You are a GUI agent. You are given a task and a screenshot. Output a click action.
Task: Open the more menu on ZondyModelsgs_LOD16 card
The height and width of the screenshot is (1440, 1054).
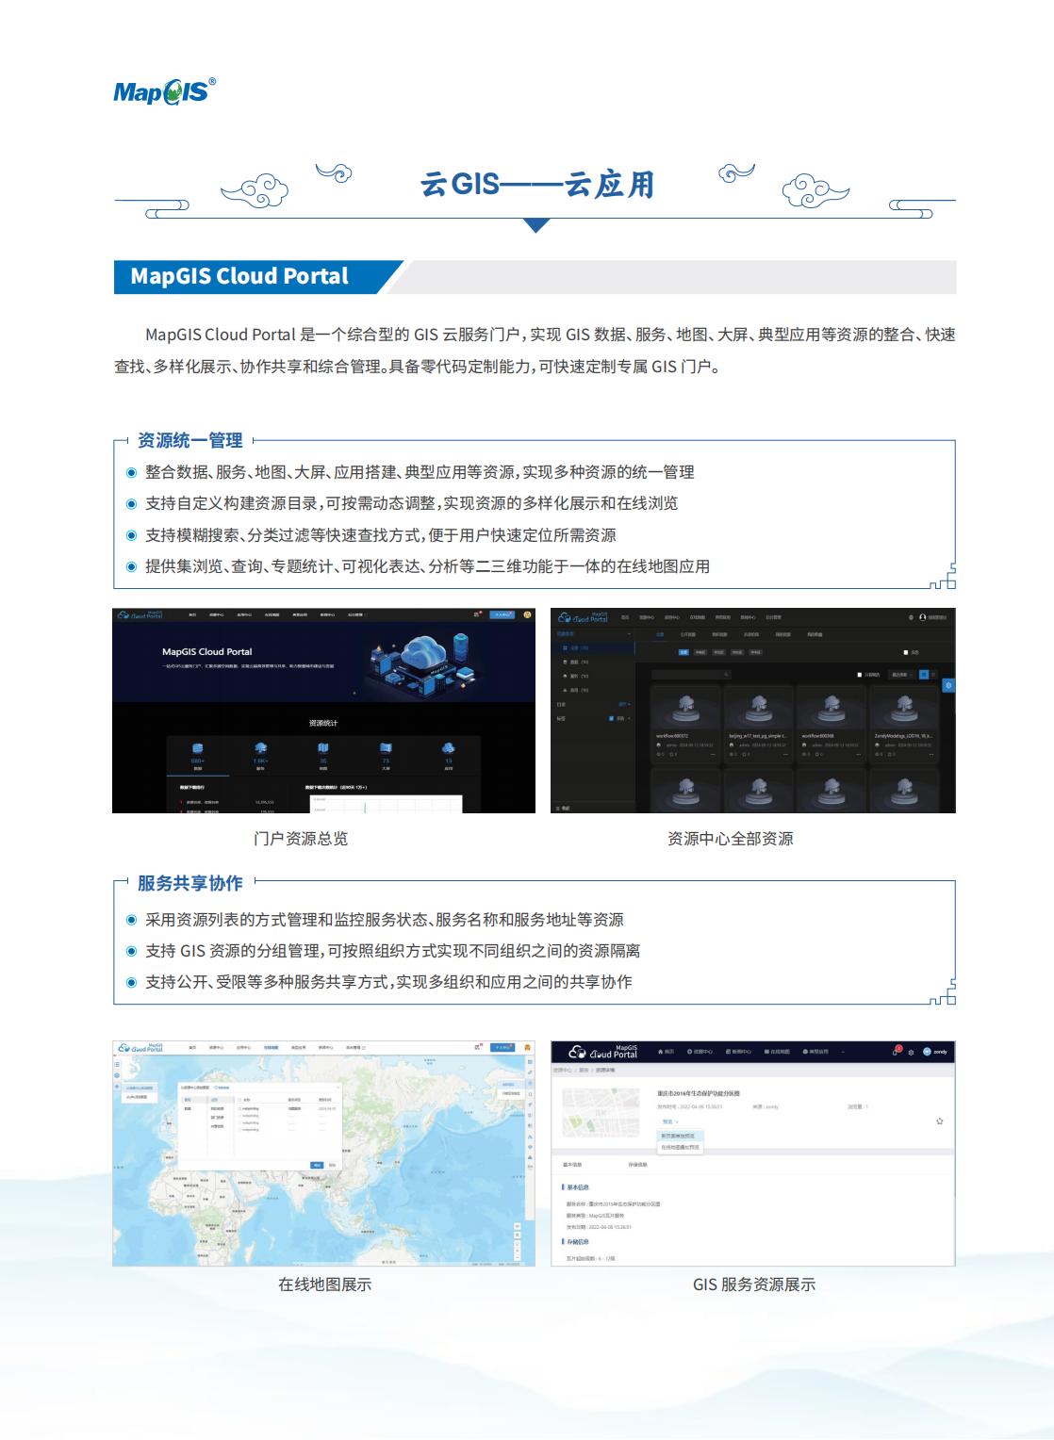click(931, 755)
